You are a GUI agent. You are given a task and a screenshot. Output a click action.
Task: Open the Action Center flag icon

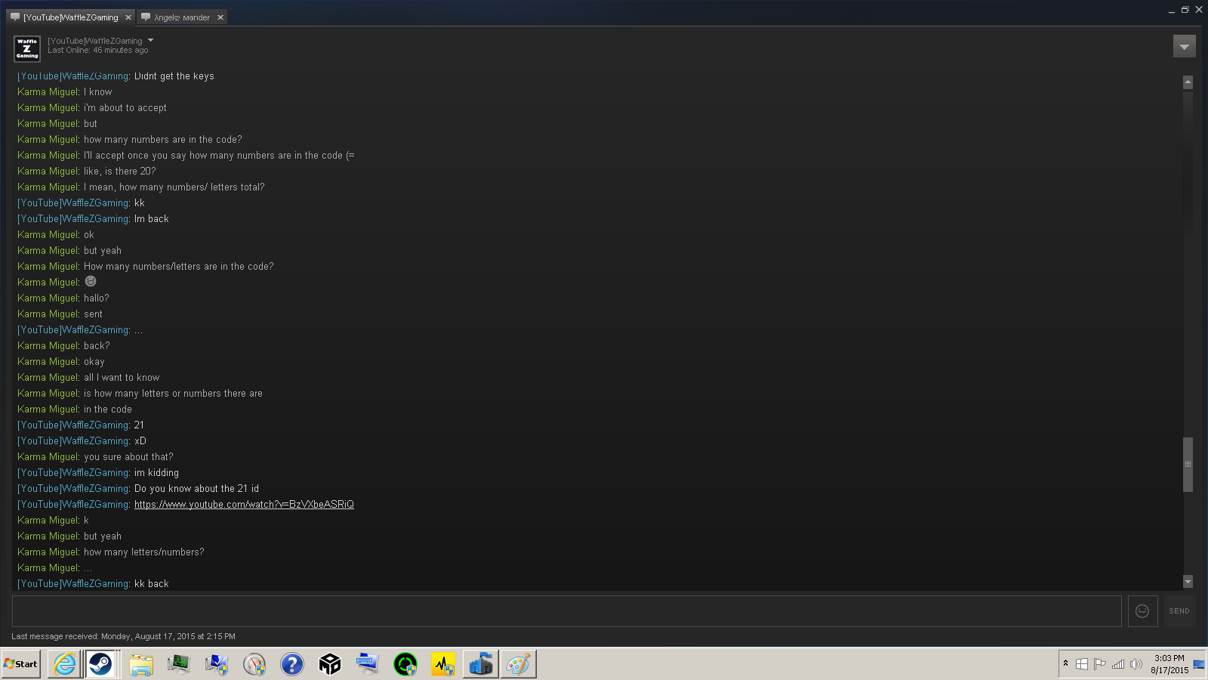pos(1099,664)
